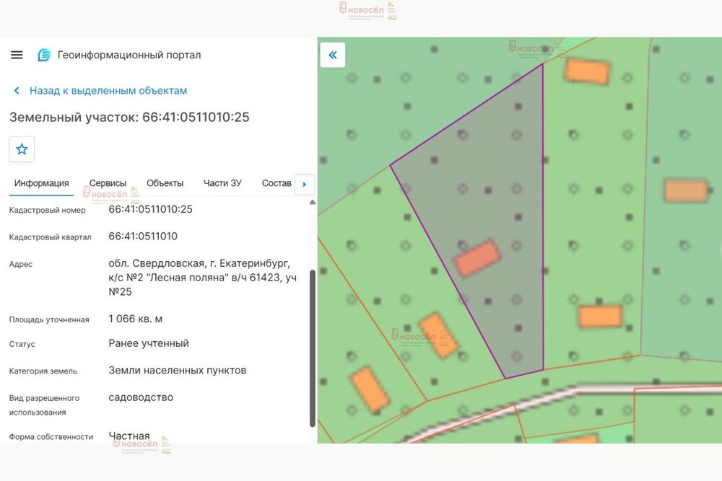The image size is (722, 481).
Task: Open the Объекты tab
Action: point(165,183)
